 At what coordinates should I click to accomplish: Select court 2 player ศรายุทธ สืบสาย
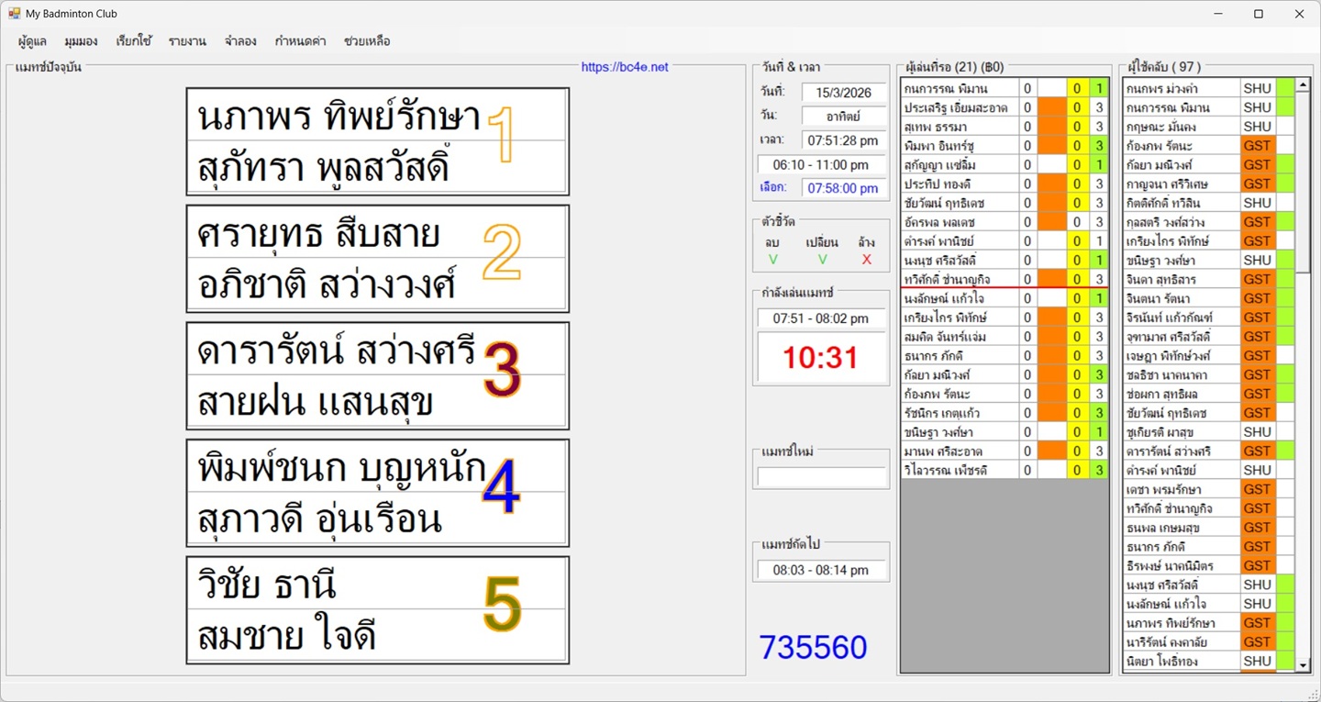point(317,235)
